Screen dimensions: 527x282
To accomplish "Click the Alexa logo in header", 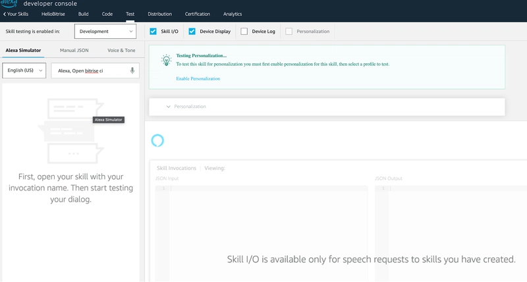I will pyautogui.click(x=9, y=3).
